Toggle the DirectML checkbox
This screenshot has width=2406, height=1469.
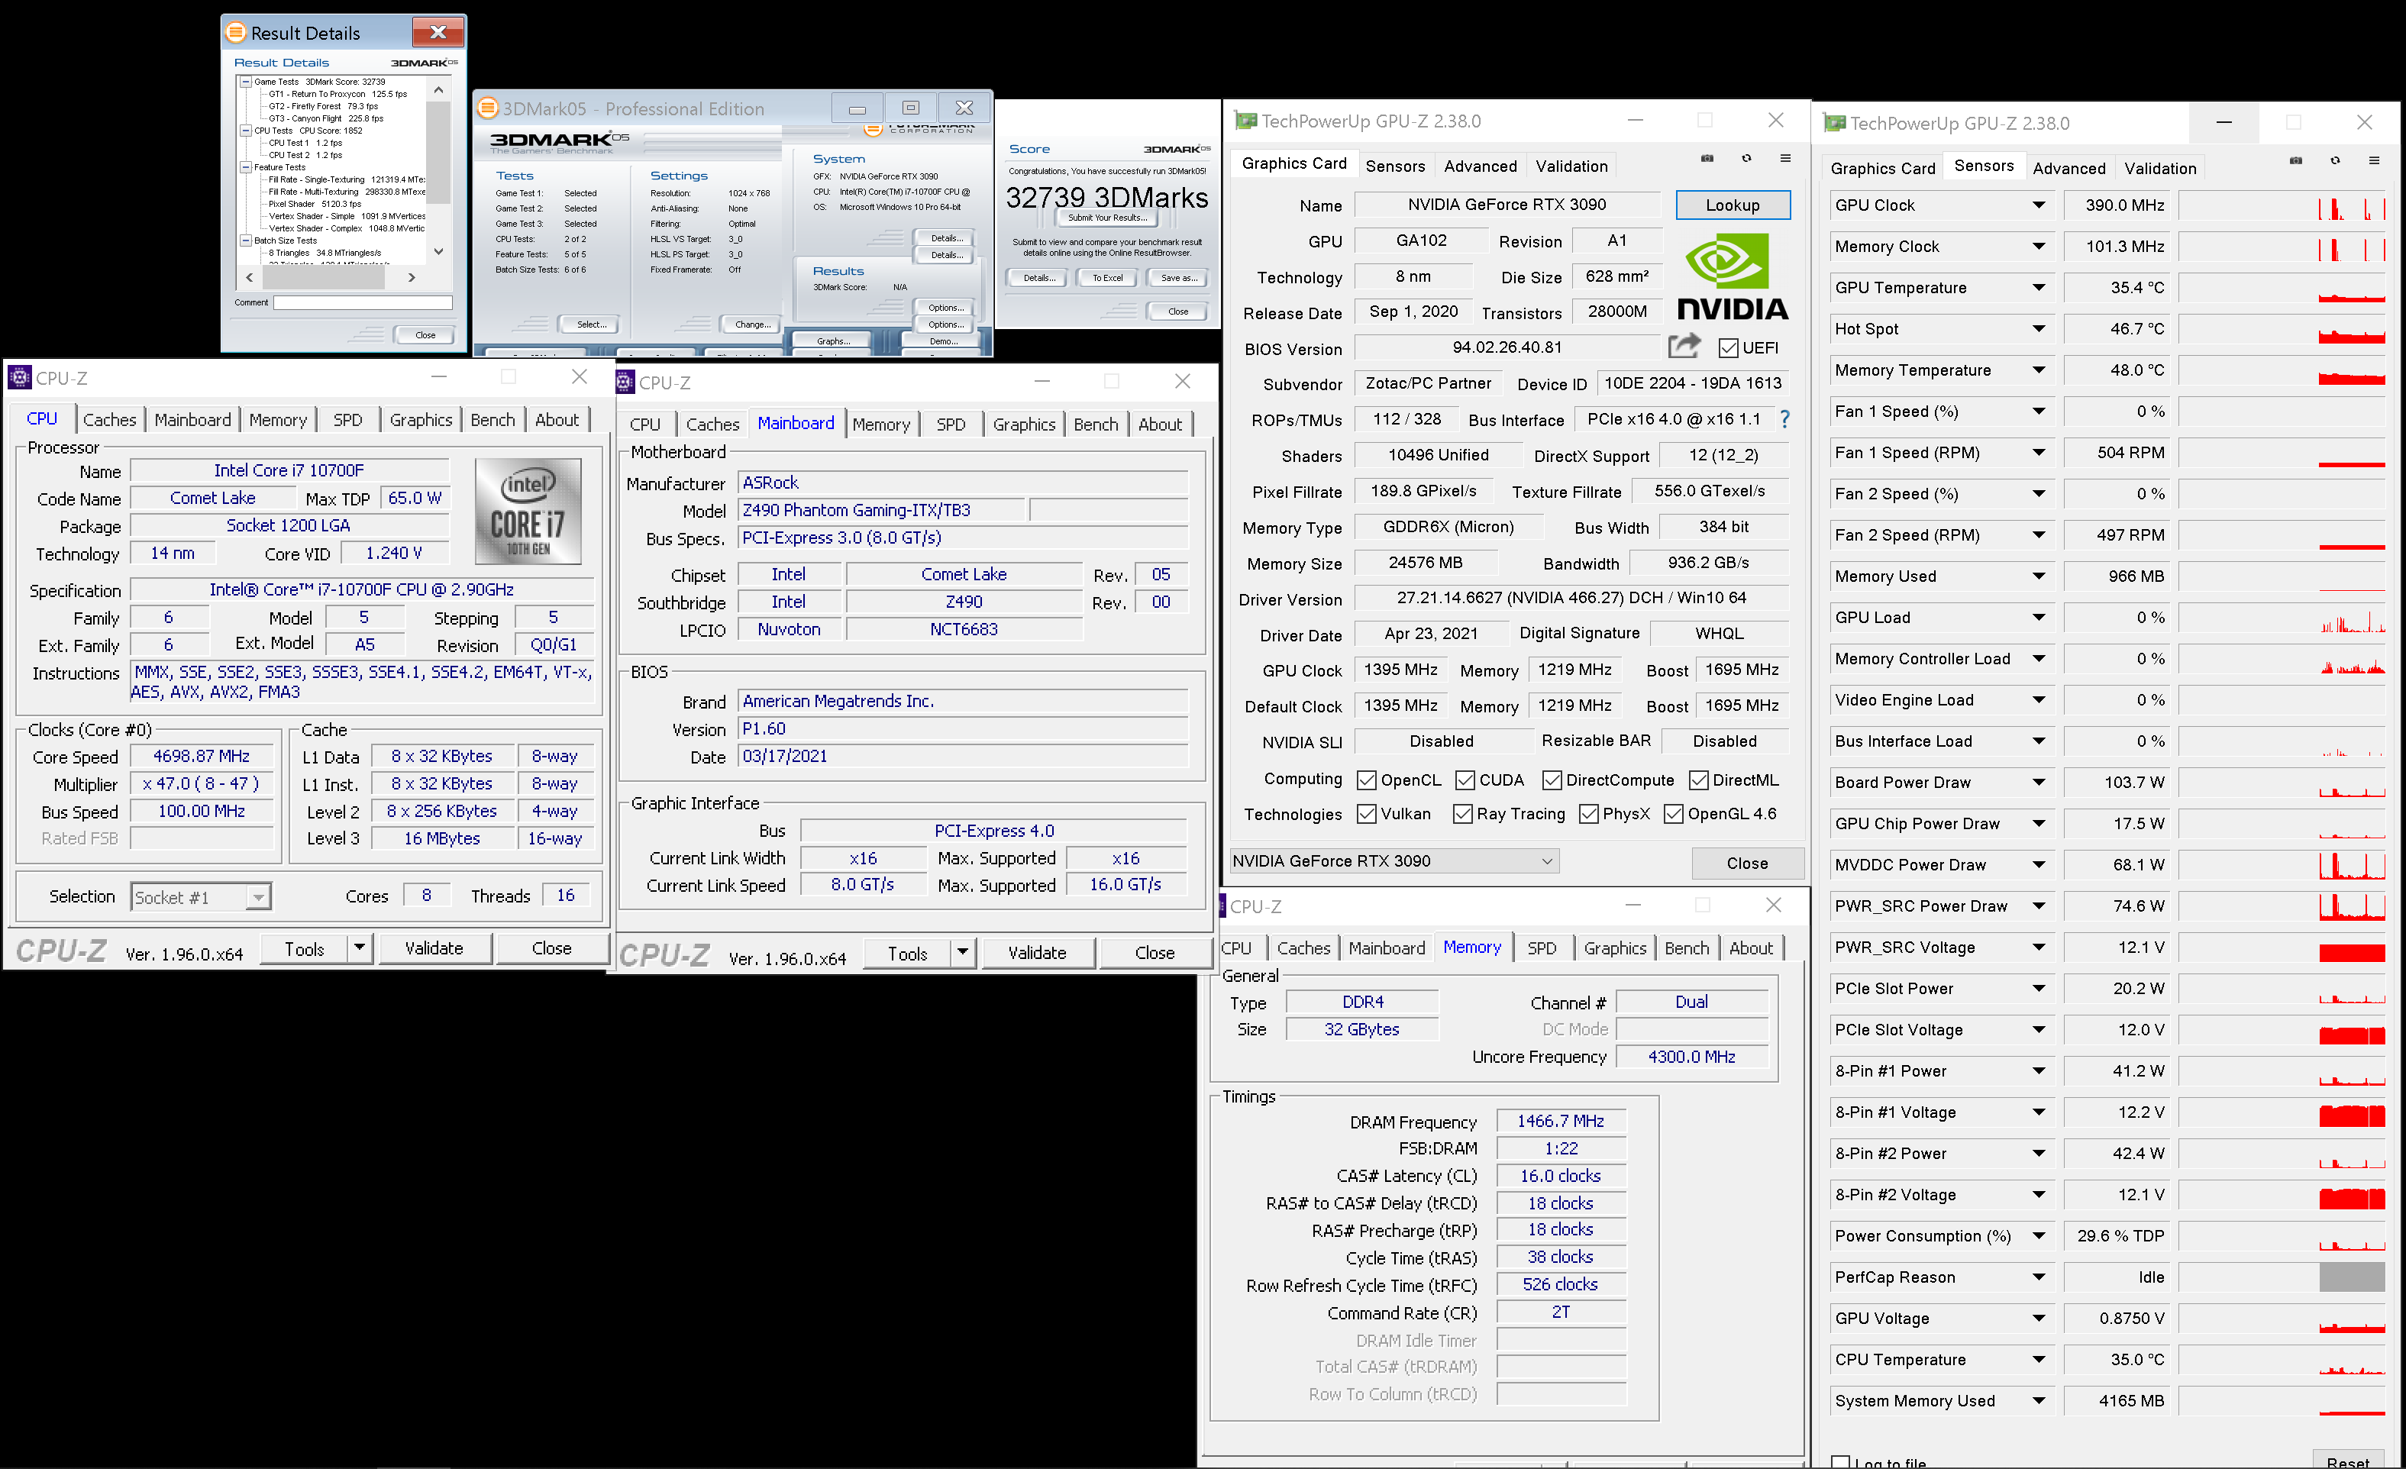1698,780
